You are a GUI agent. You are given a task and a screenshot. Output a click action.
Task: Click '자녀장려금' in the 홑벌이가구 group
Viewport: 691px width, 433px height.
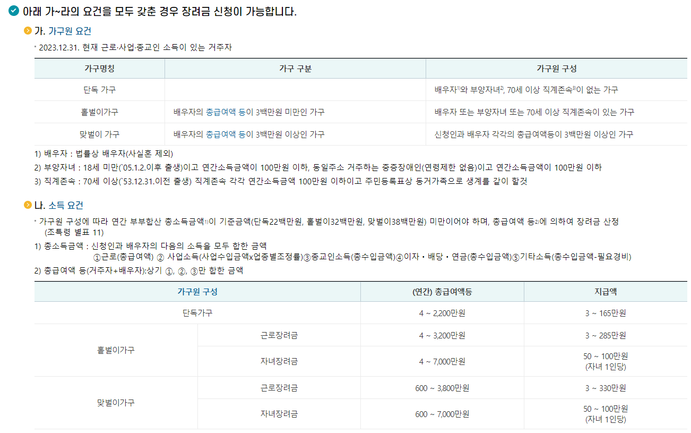[x=279, y=361]
